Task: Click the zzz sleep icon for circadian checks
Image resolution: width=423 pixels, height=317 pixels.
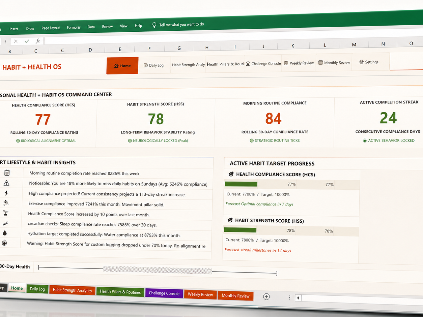Action: [5, 223]
